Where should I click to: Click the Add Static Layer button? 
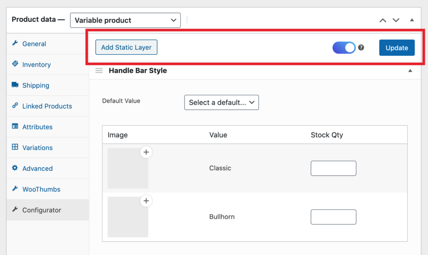(126, 48)
